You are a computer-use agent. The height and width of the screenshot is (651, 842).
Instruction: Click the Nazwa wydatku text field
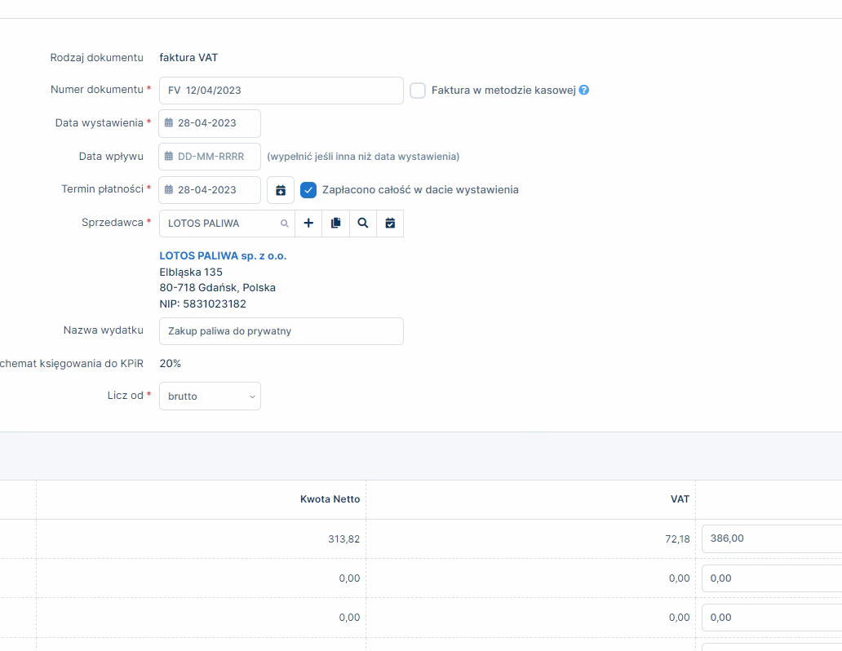tap(281, 331)
